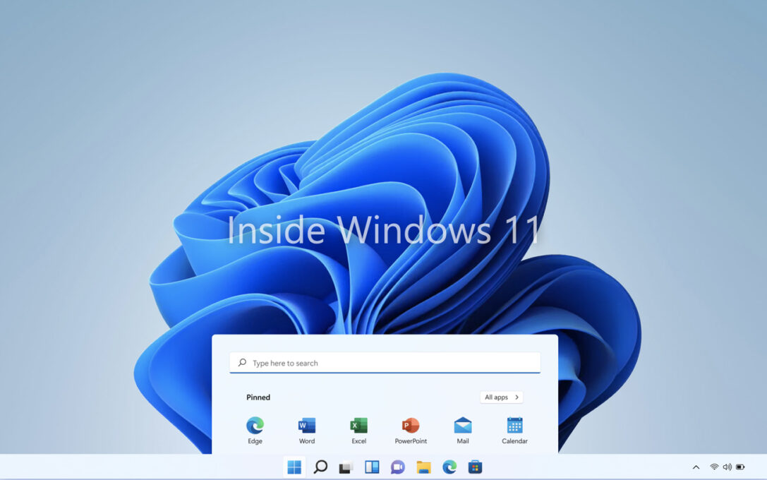Screen dimensions: 767x480
Task: Expand the hidden icons tray chevron
Action: point(696,467)
